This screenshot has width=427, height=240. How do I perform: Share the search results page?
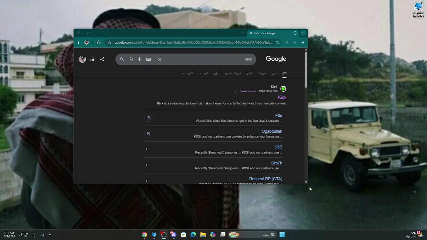pyautogui.click(x=102, y=59)
